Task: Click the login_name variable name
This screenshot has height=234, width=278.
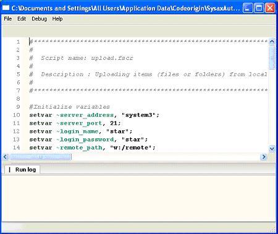Action: pos(77,132)
